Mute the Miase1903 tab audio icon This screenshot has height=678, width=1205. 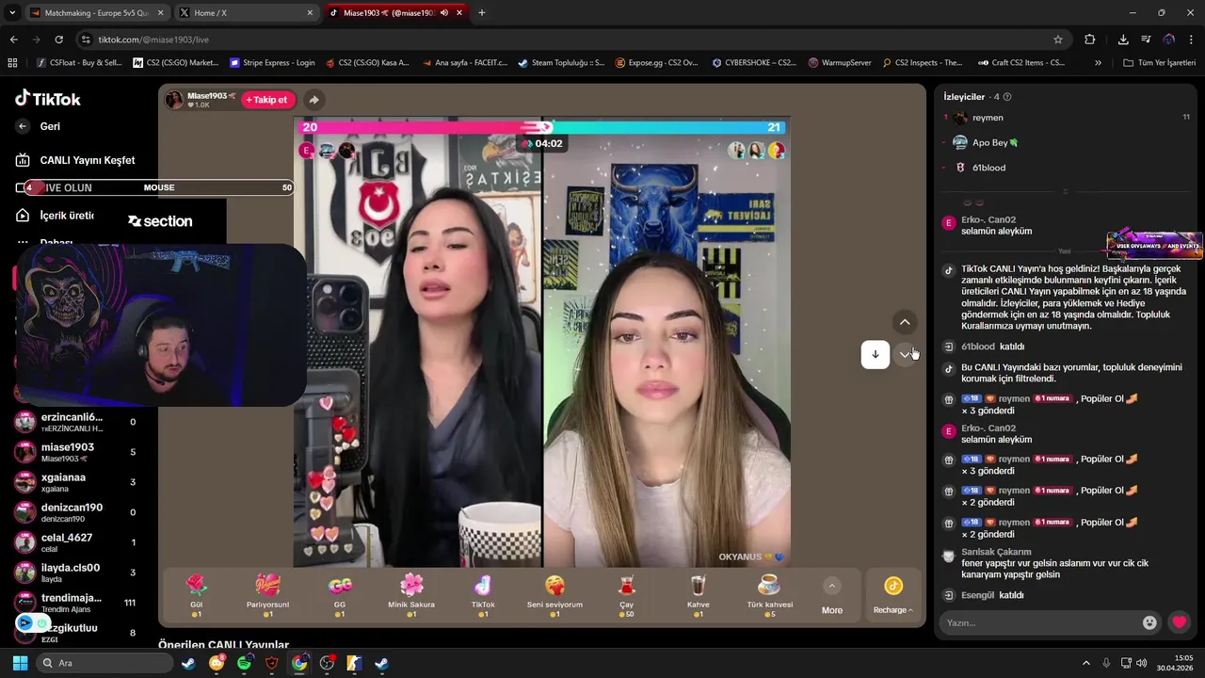[x=444, y=13]
